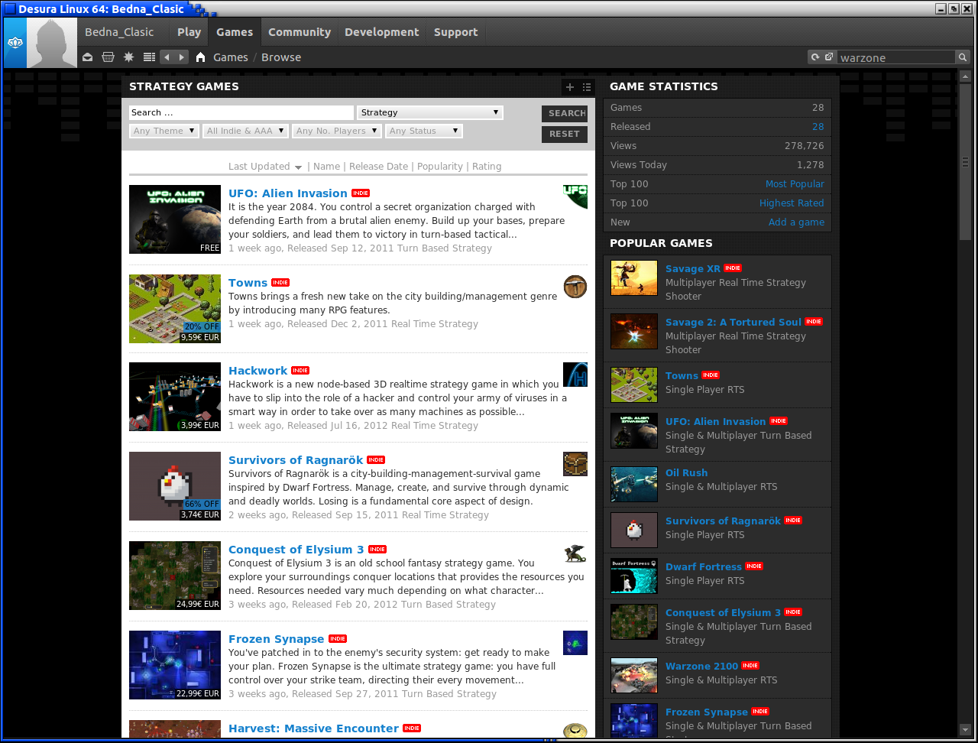
Task: Open the Most Popular Top 100 link
Action: click(x=795, y=184)
